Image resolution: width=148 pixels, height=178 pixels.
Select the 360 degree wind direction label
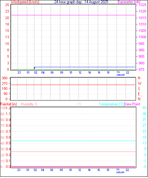[5, 78]
